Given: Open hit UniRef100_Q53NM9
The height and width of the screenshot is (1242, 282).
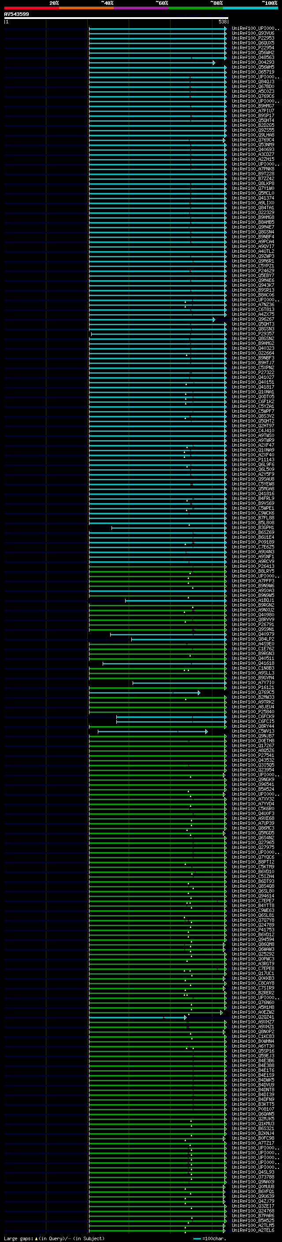Looking at the screenshot, I should pos(253,145).
